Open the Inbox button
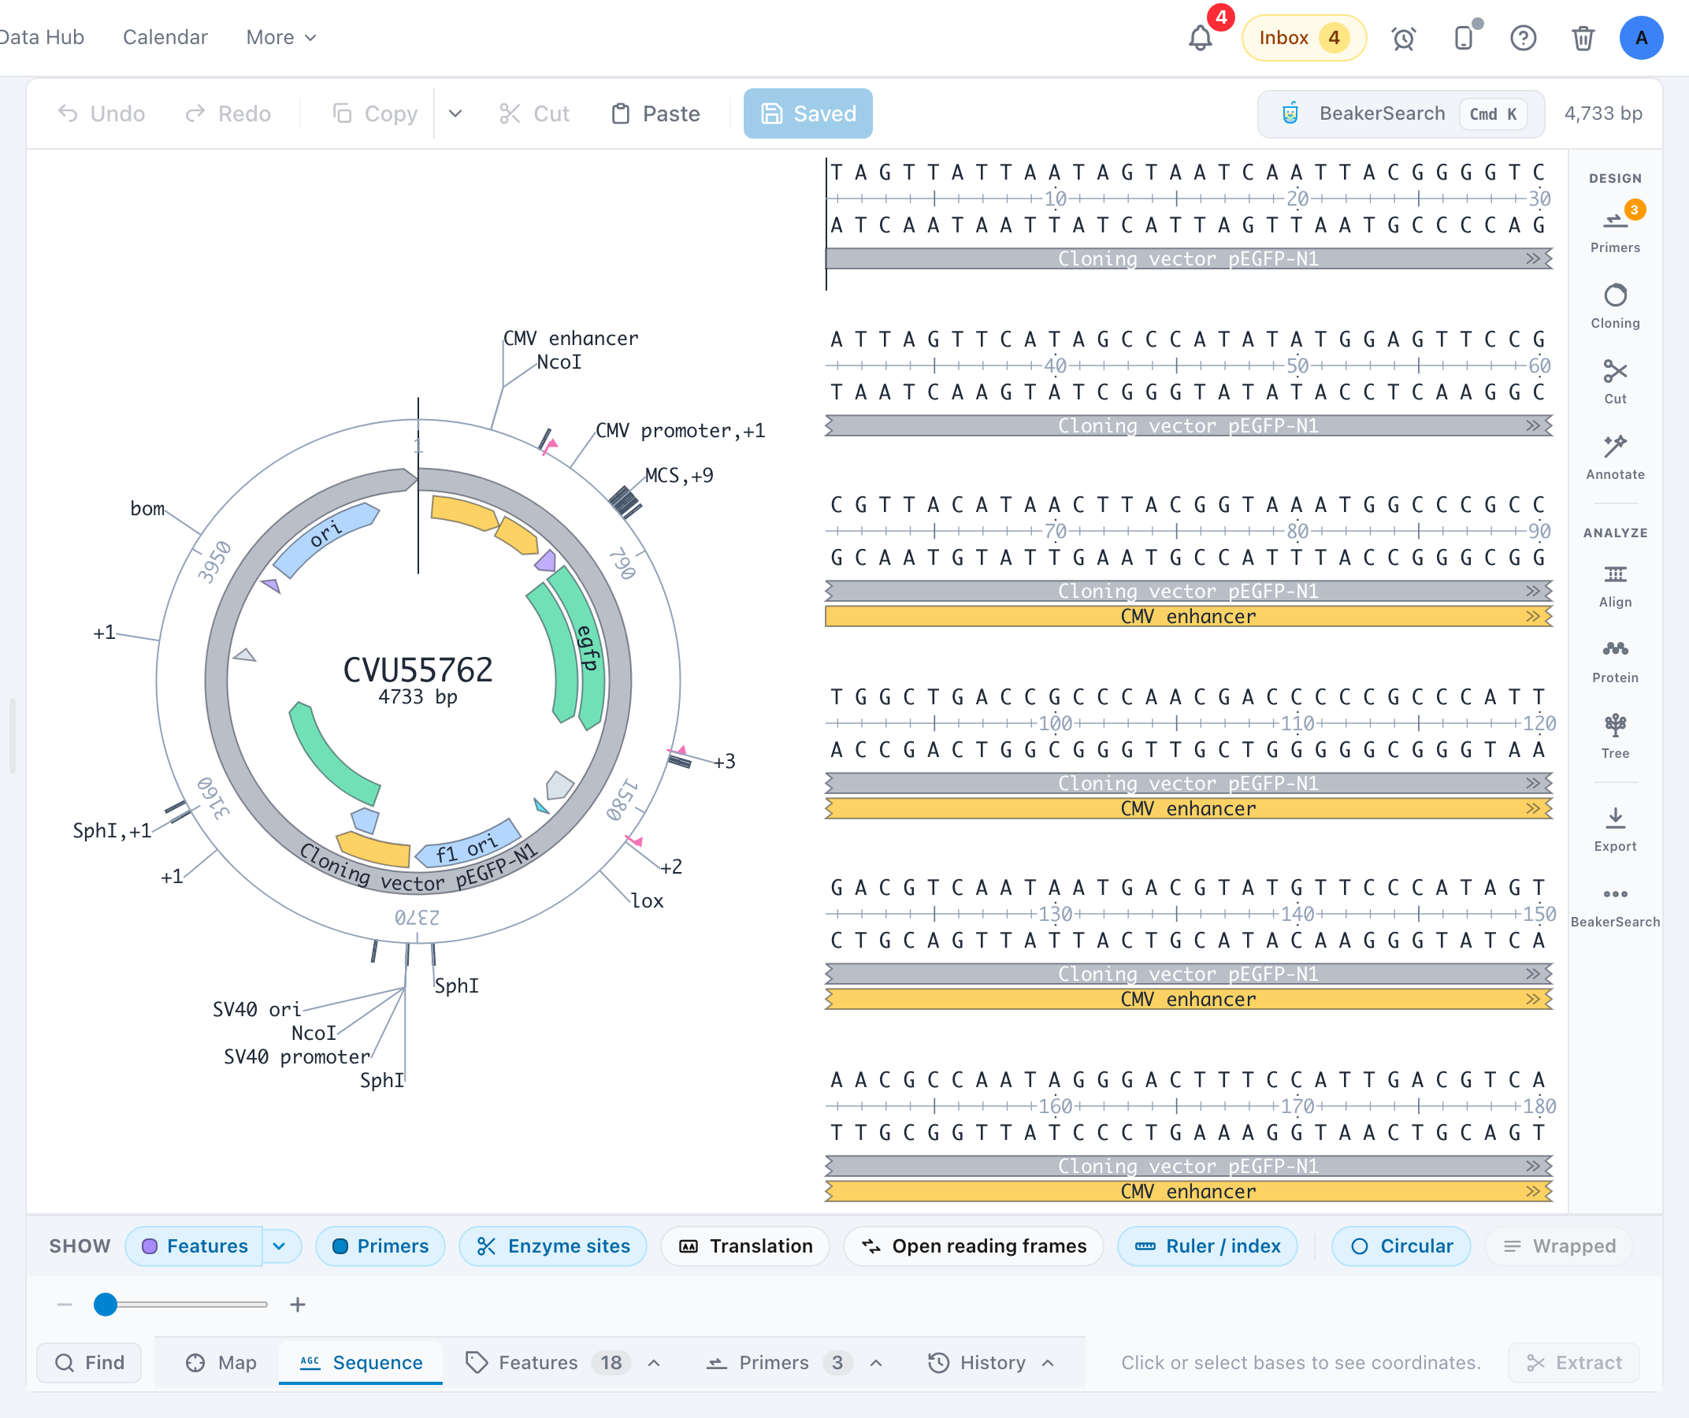 (x=1304, y=38)
